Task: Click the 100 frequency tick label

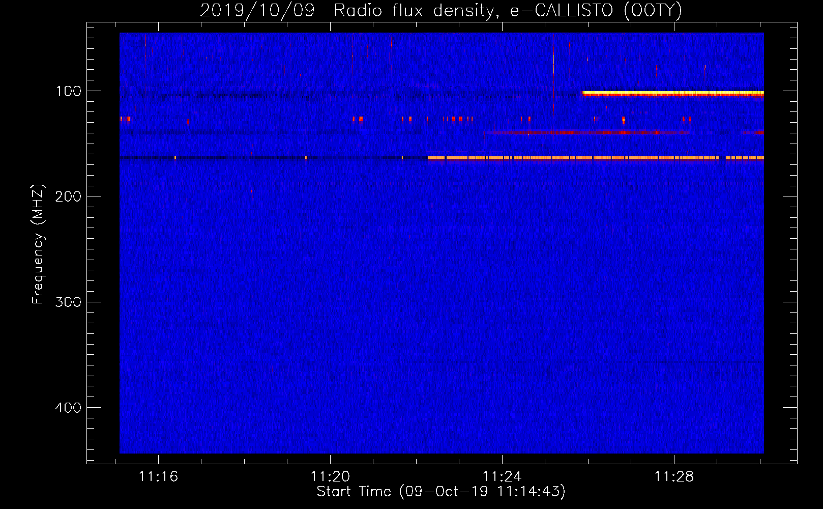Action: coord(68,91)
